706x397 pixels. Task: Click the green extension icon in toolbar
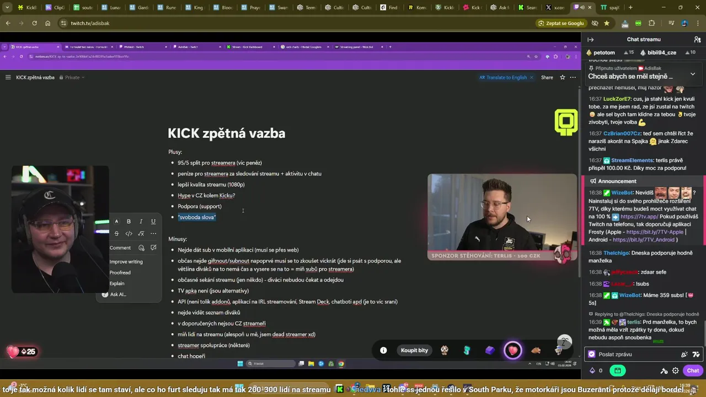pyautogui.click(x=638, y=23)
